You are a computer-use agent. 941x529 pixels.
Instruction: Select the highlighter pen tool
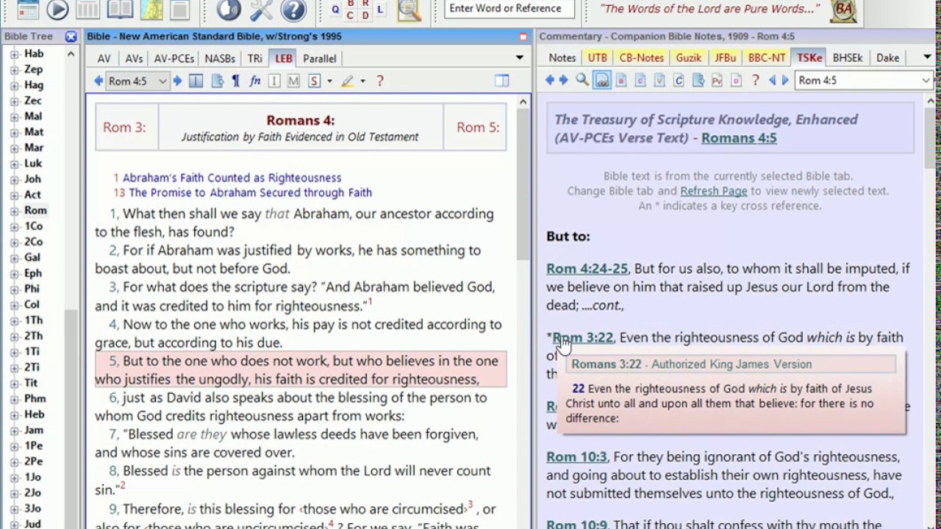(x=348, y=81)
